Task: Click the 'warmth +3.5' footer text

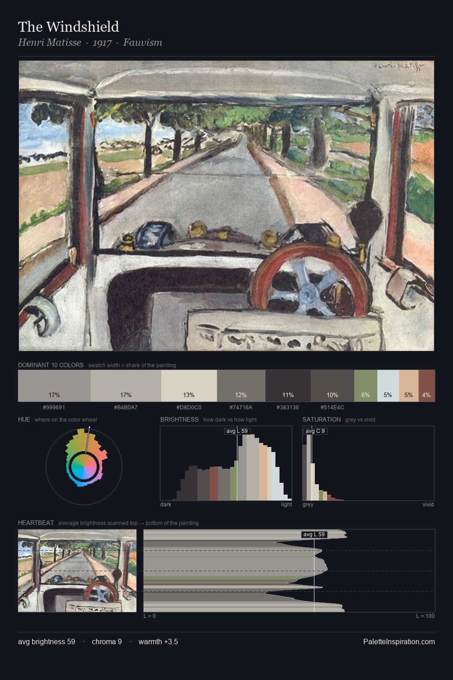Action: (158, 642)
